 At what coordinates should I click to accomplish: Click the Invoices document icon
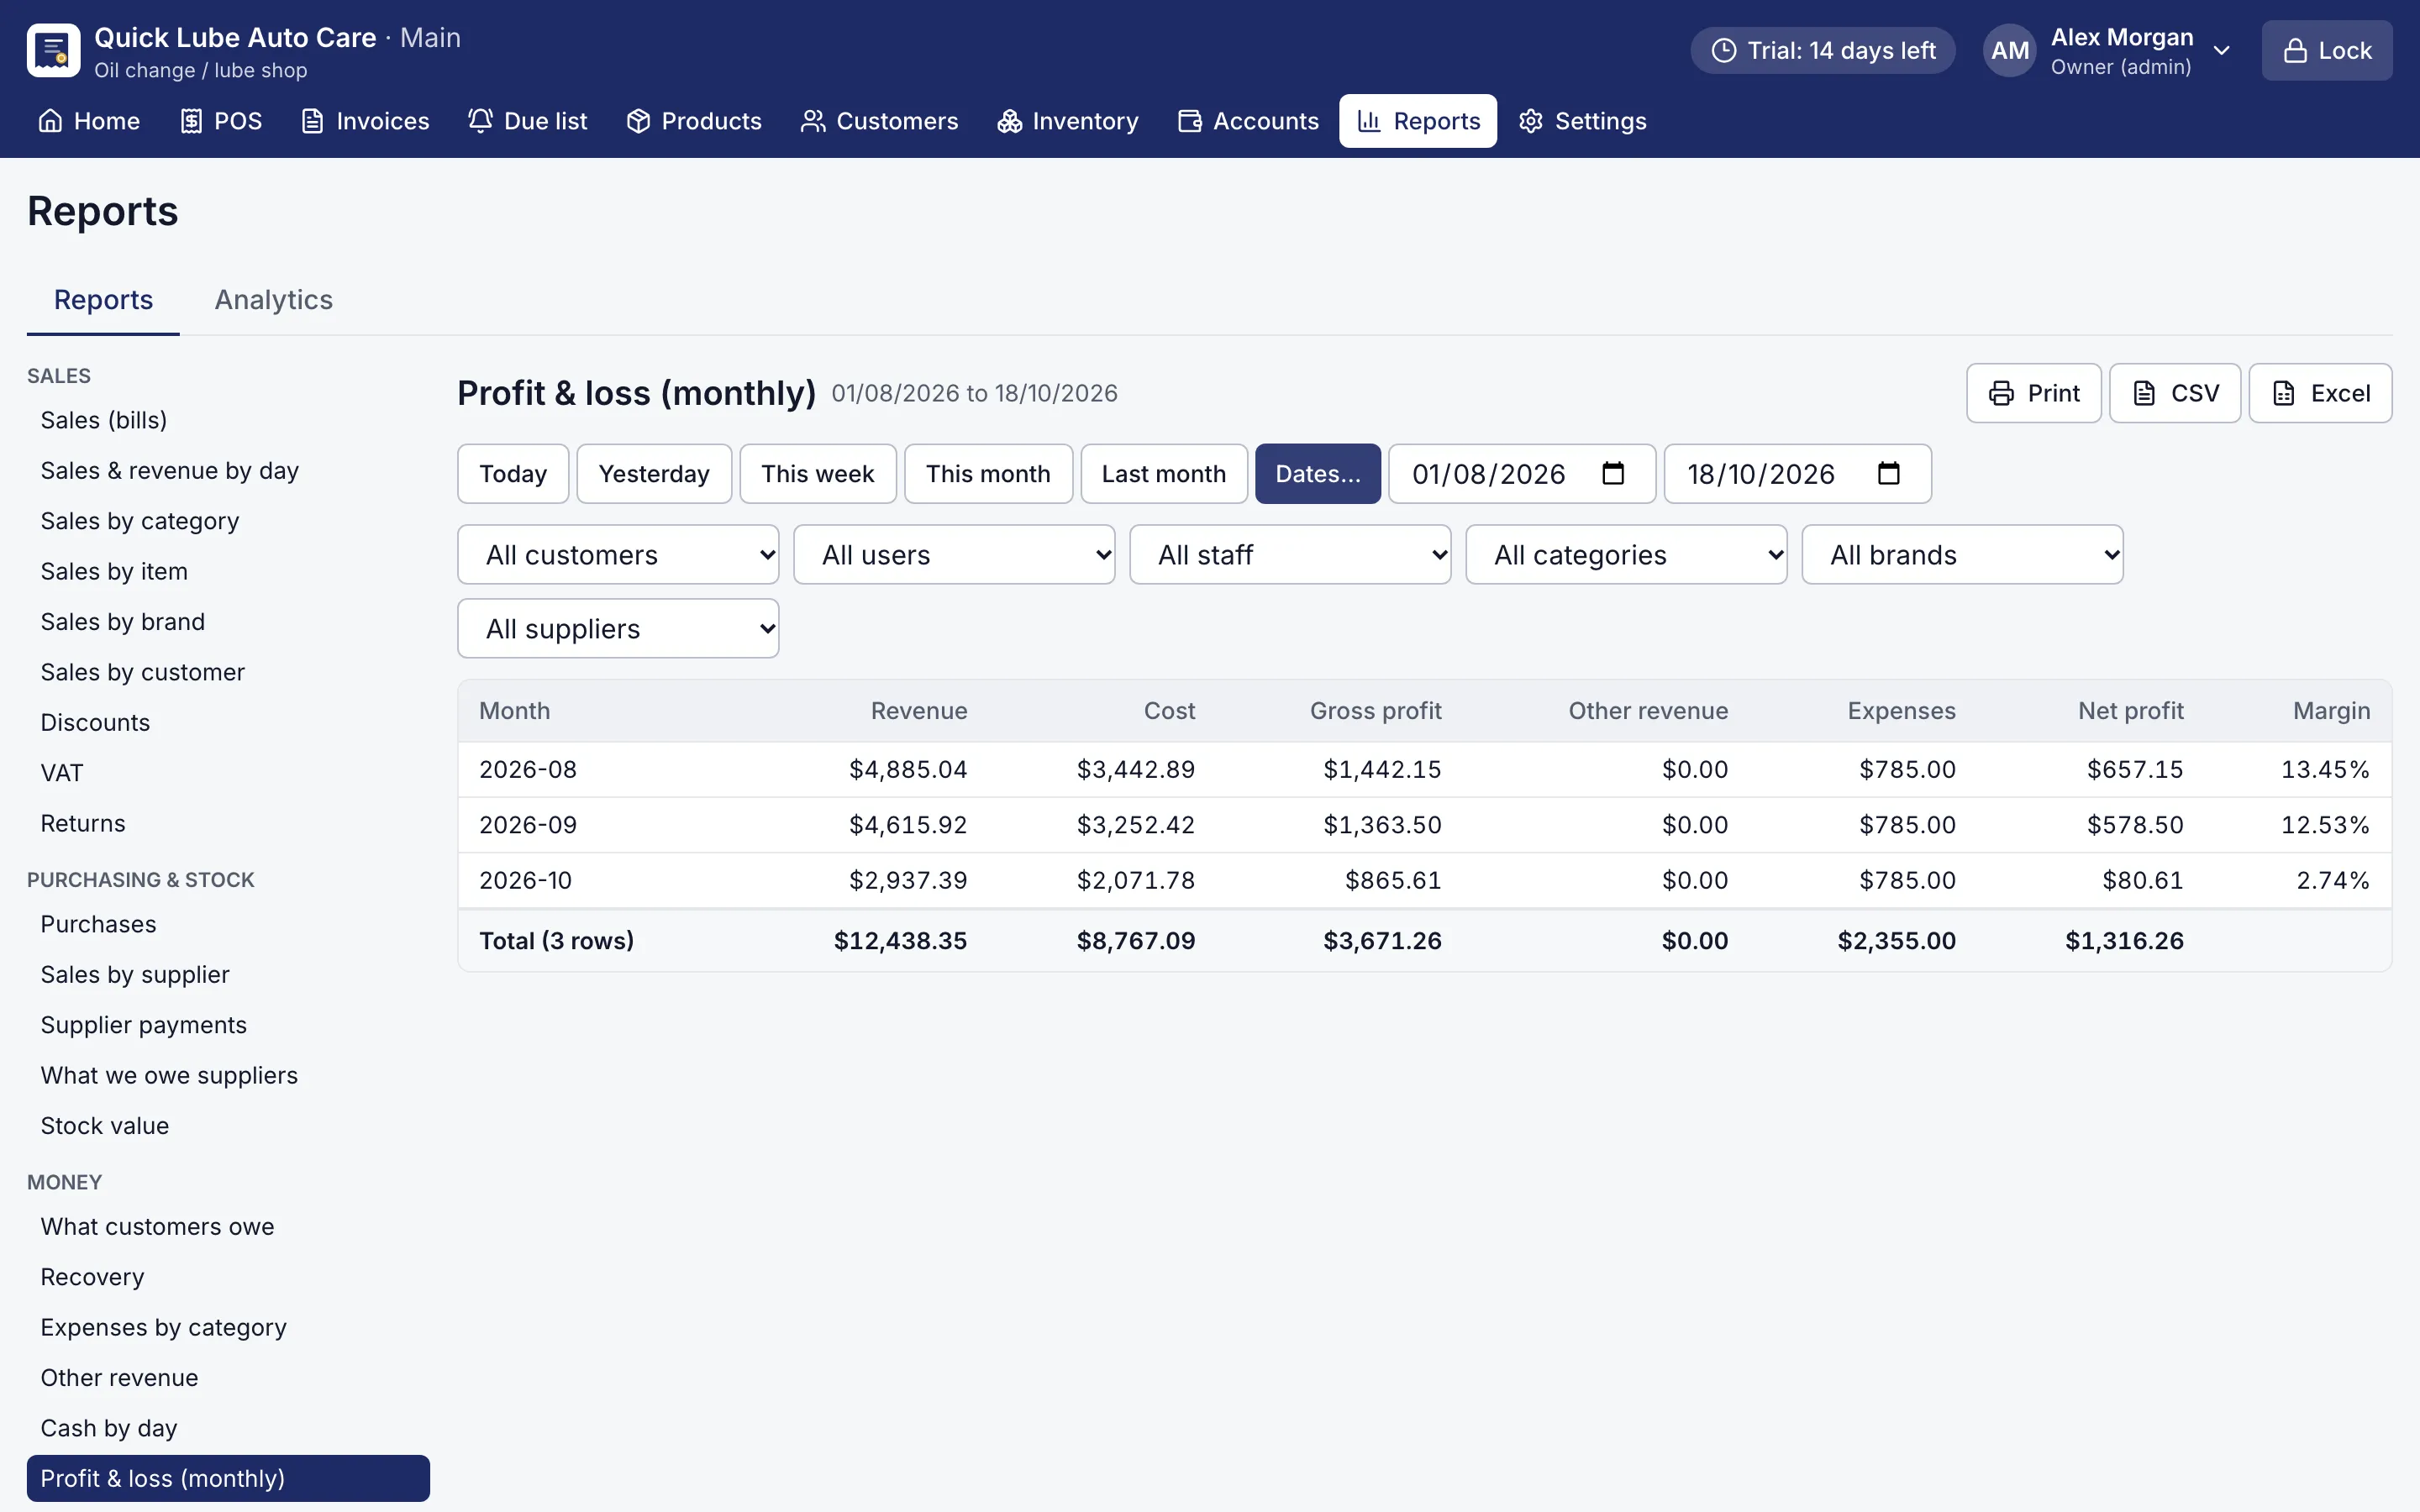coord(313,121)
